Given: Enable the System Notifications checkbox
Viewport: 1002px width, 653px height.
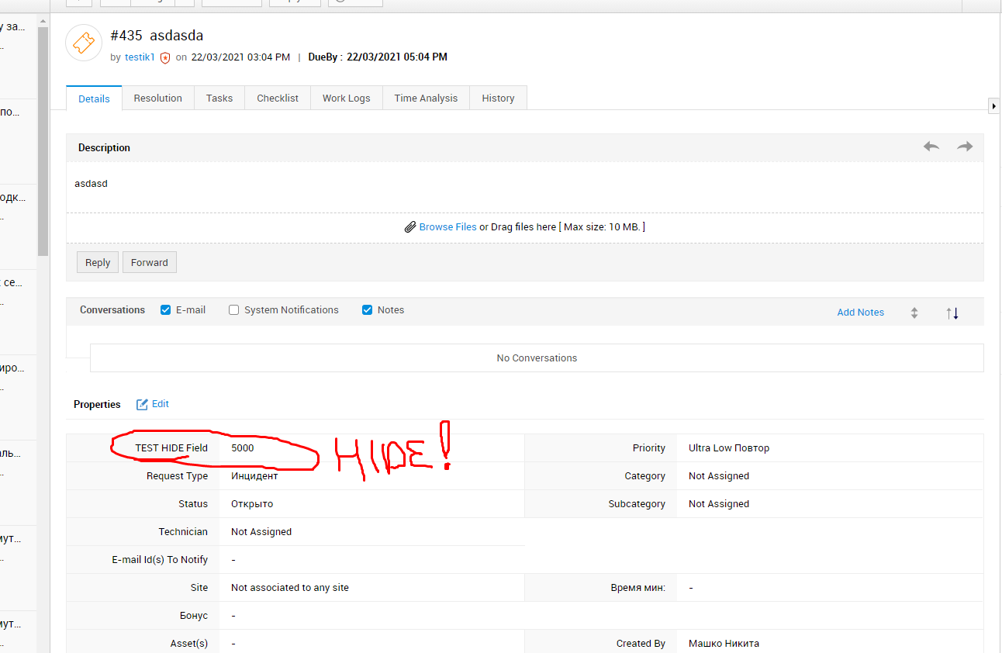Looking at the screenshot, I should pyautogui.click(x=233, y=310).
